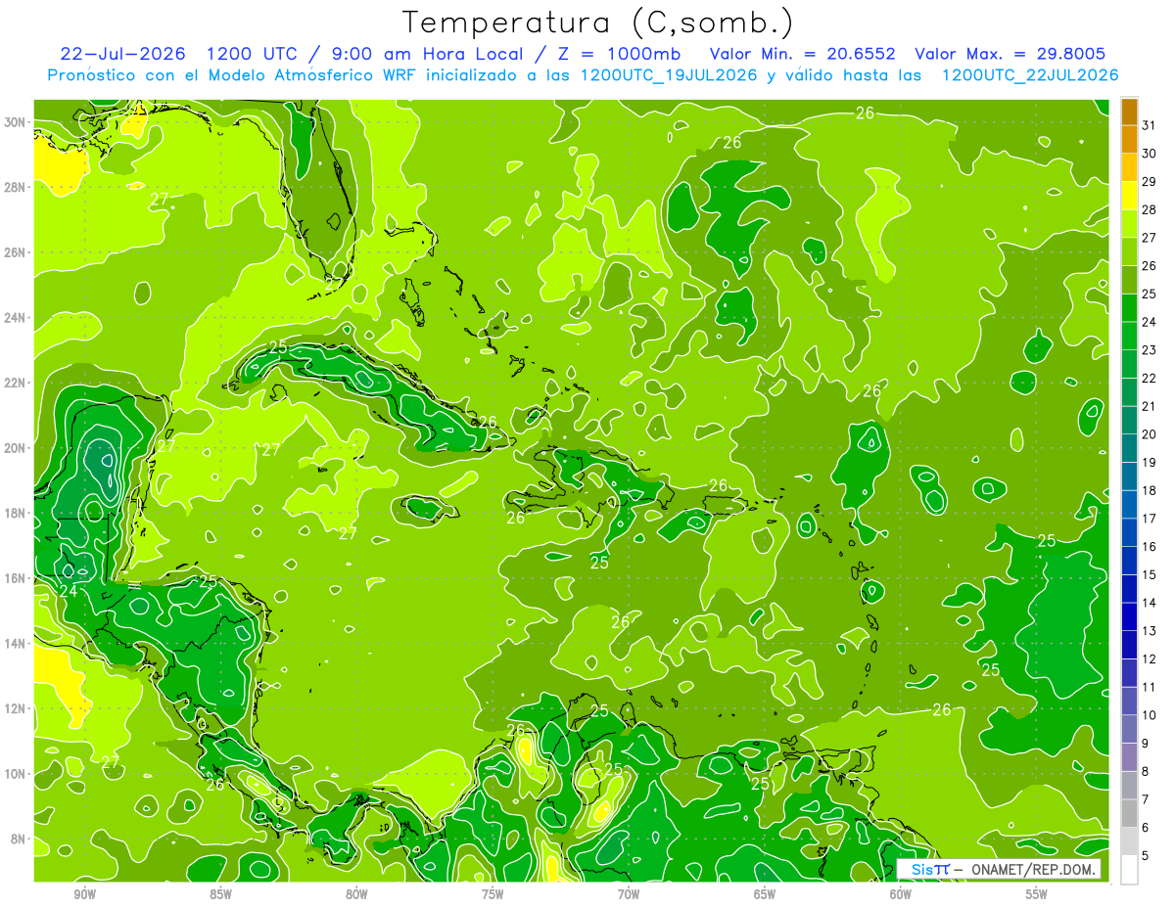Click the '30N' latitude axis label

click(x=16, y=122)
